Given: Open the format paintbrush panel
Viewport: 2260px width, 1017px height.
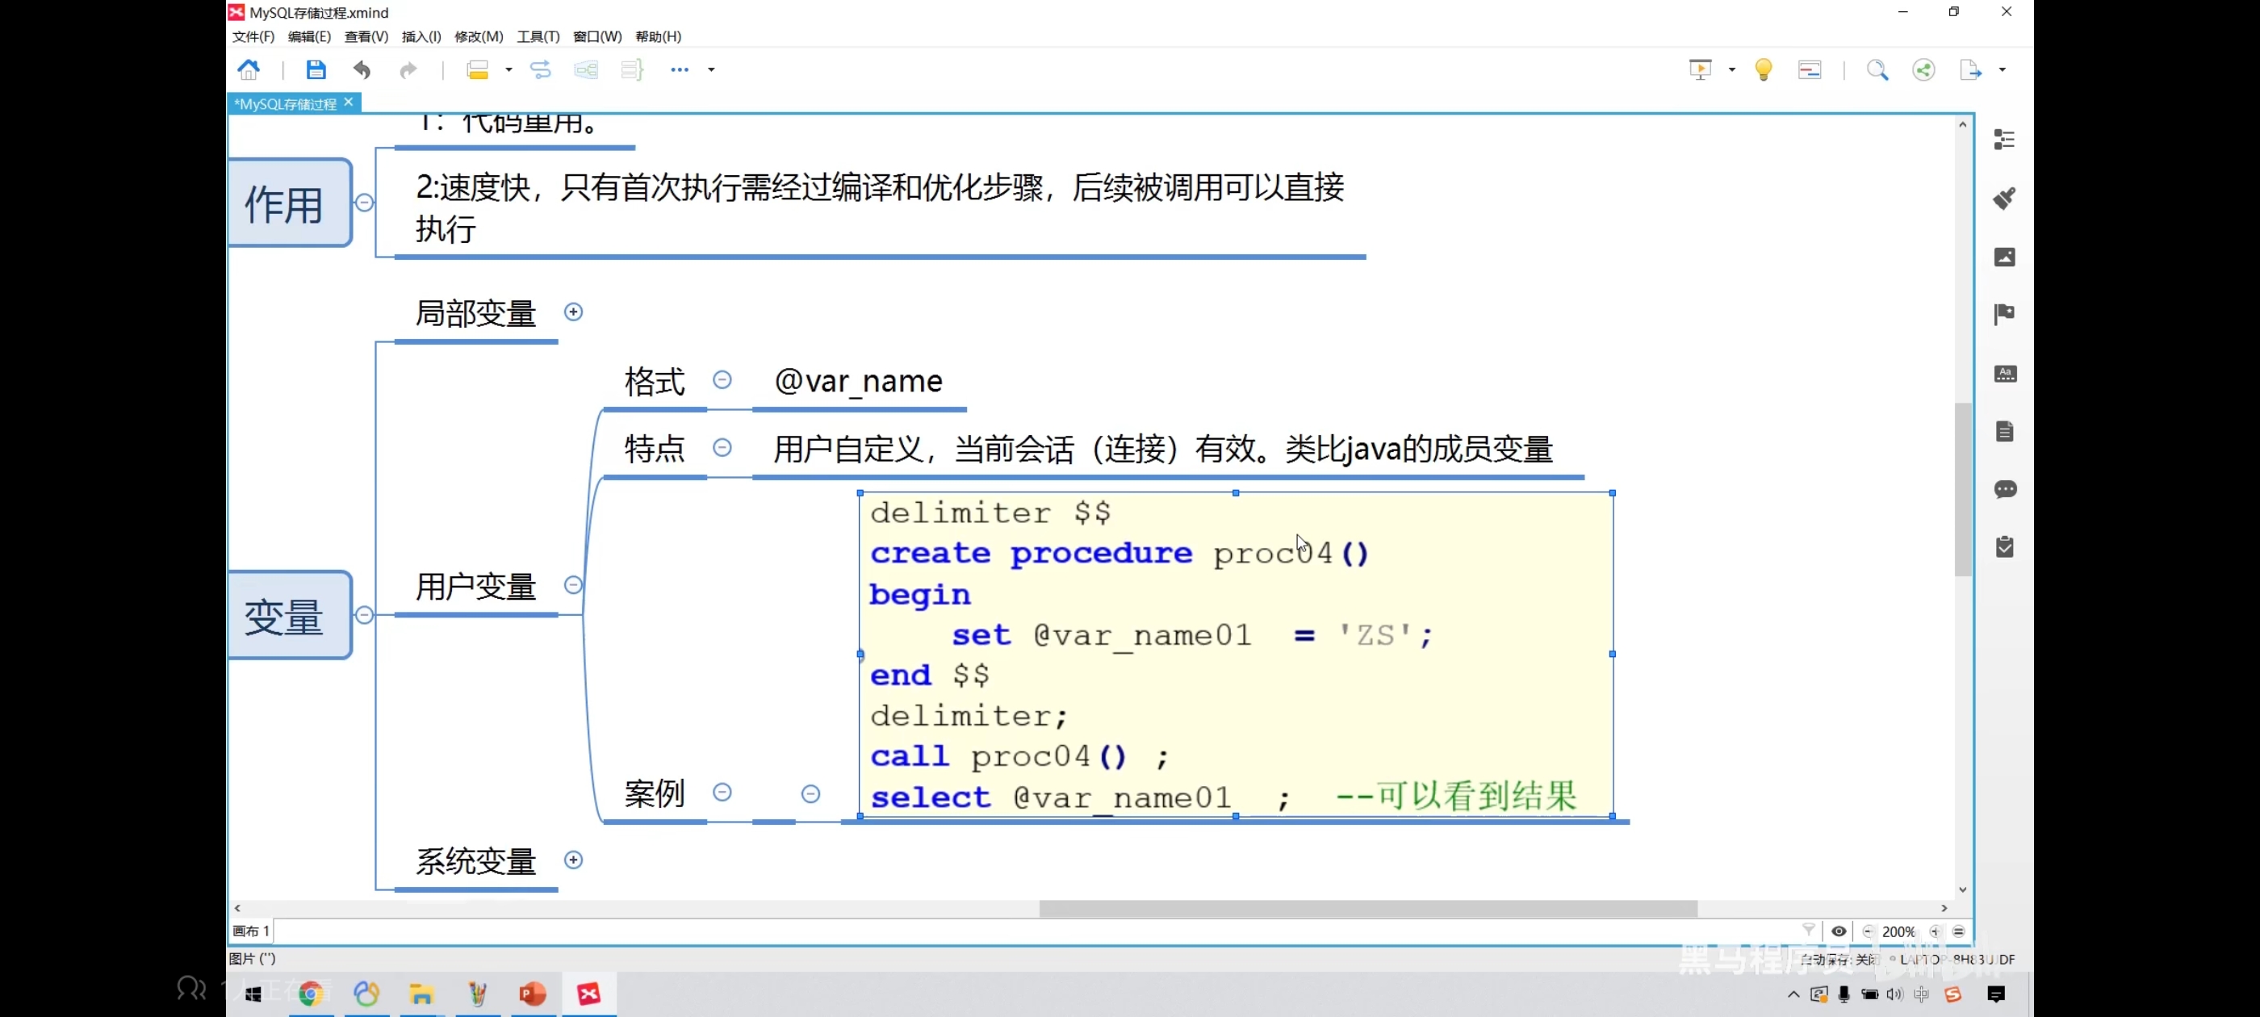Looking at the screenshot, I should pyautogui.click(x=2005, y=199).
